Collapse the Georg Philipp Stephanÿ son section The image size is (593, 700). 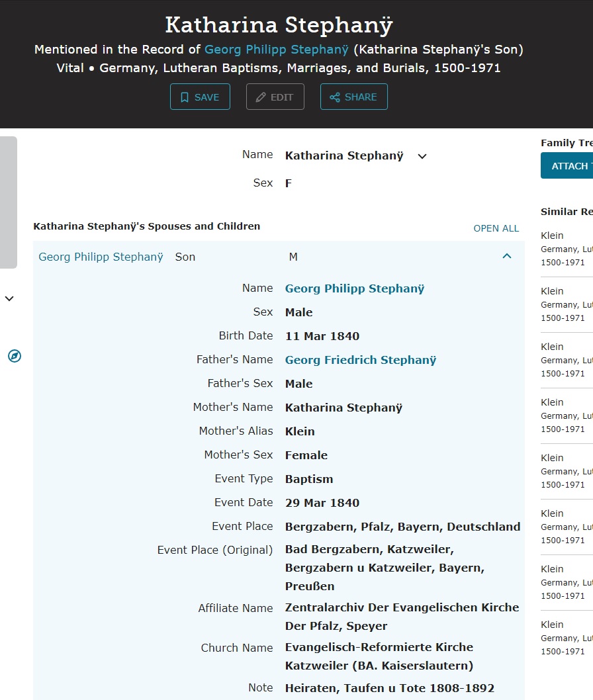tap(507, 256)
